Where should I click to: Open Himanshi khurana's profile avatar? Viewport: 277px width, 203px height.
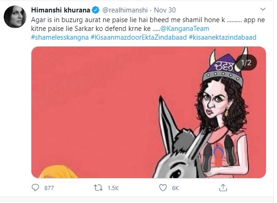point(15,17)
